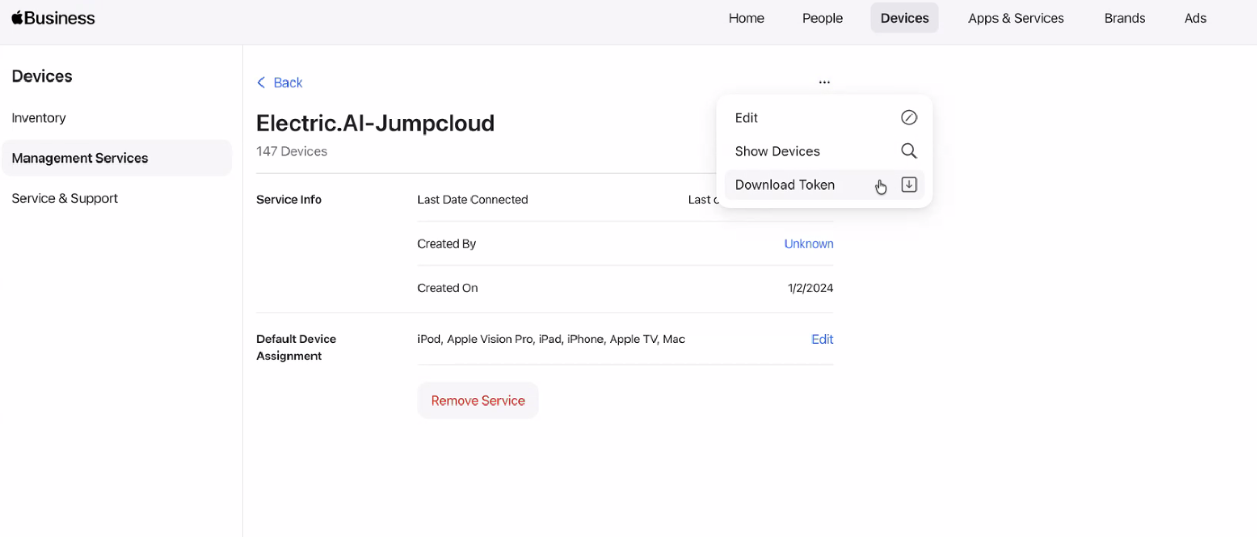Screen dimensions: 1257x540
Task: Click the Created On label
Action: (x=448, y=288)
